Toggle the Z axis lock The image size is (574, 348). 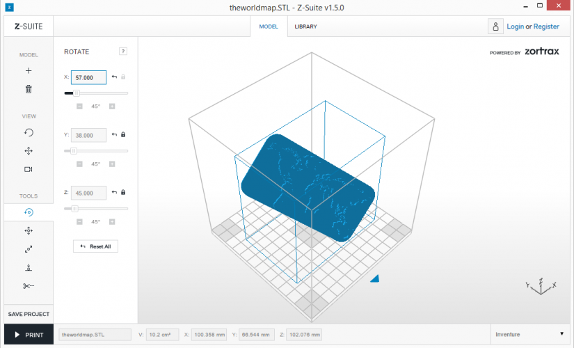click(123, 192)
